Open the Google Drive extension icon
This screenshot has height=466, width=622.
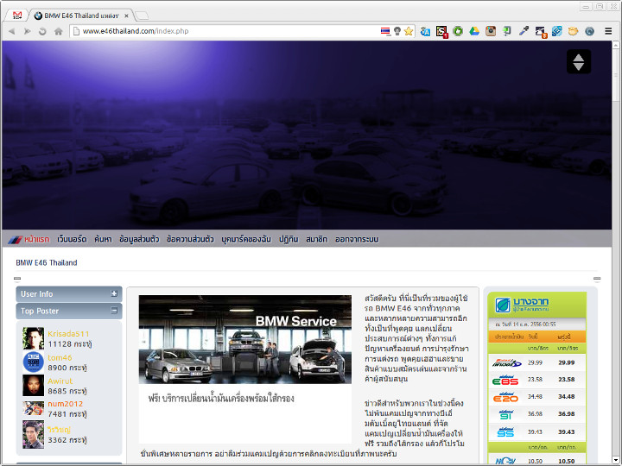tap(474, 31)
